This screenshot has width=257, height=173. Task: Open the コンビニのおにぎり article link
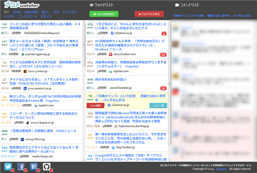pos(45,26)
